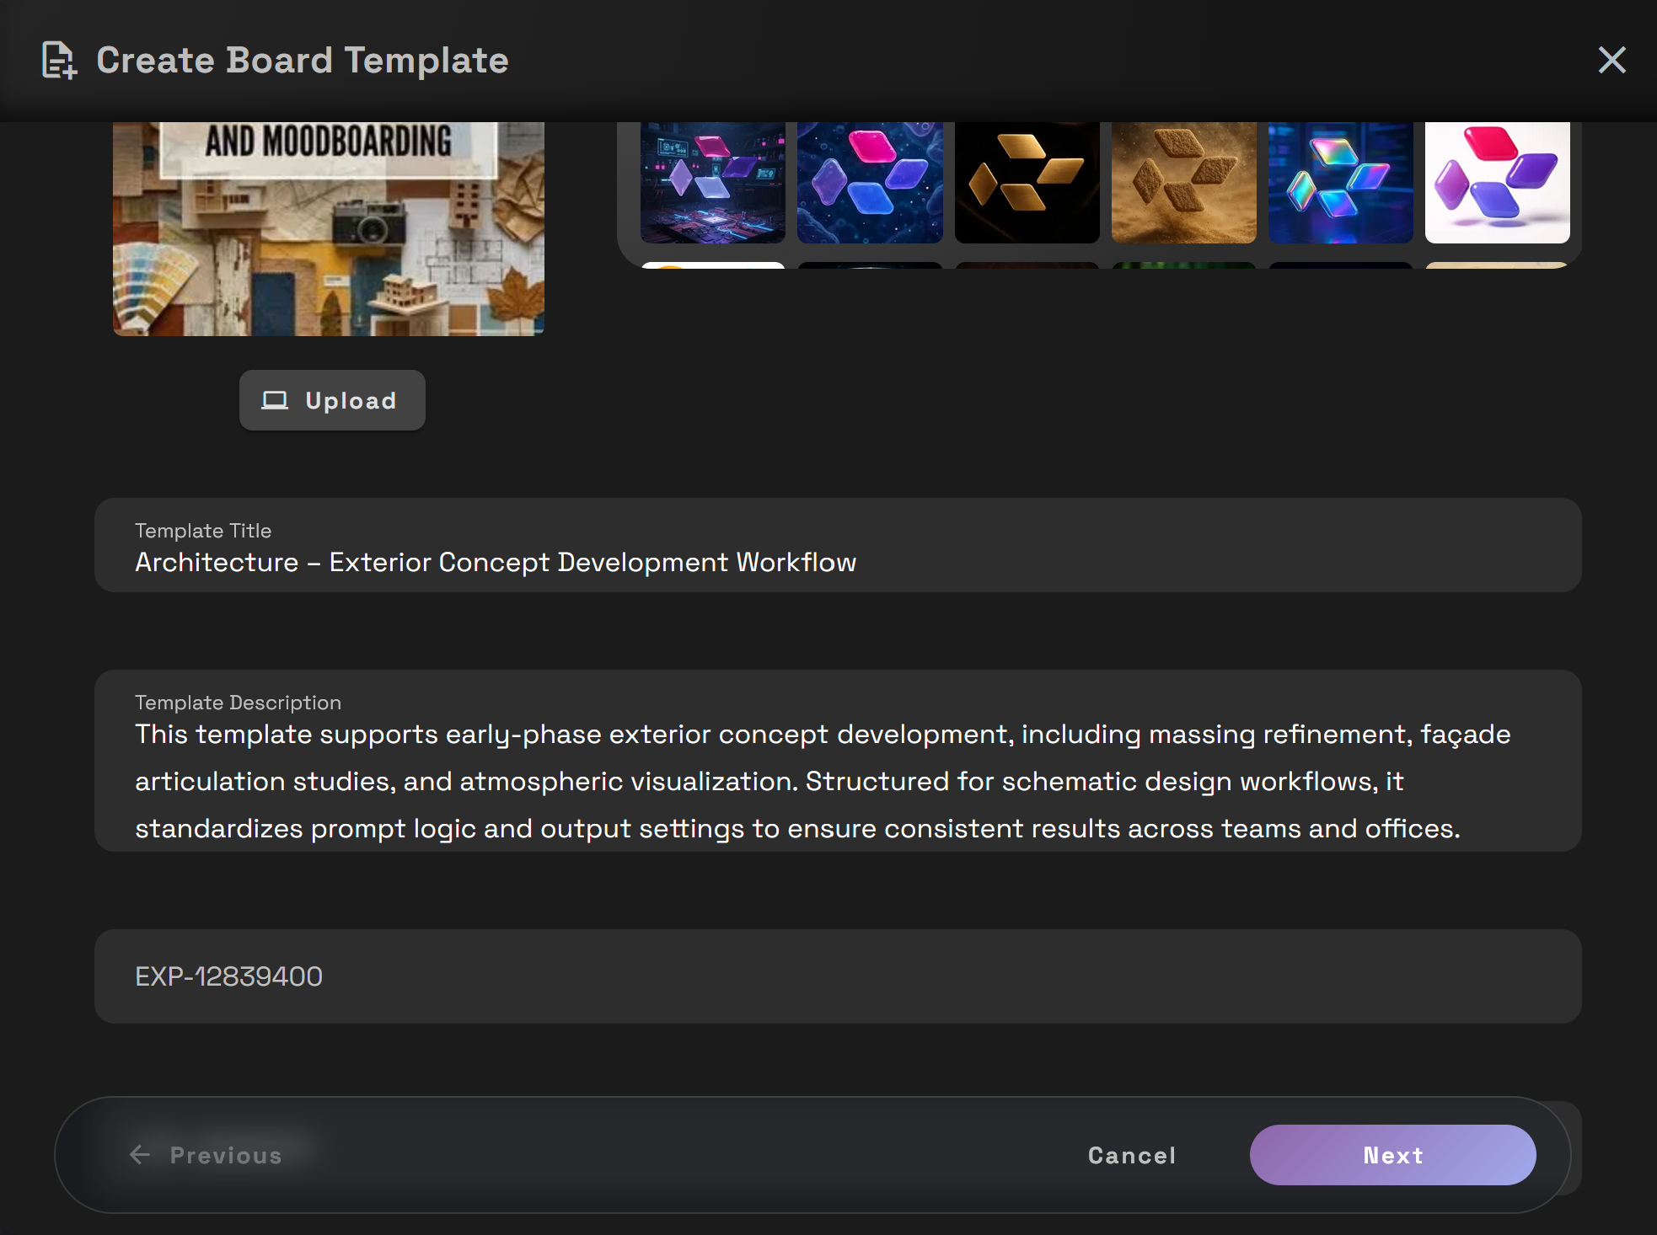Choose the sandy cookie-textured logo thumbnail
Screen dimensions: 1657x1235
[1183, 183]
